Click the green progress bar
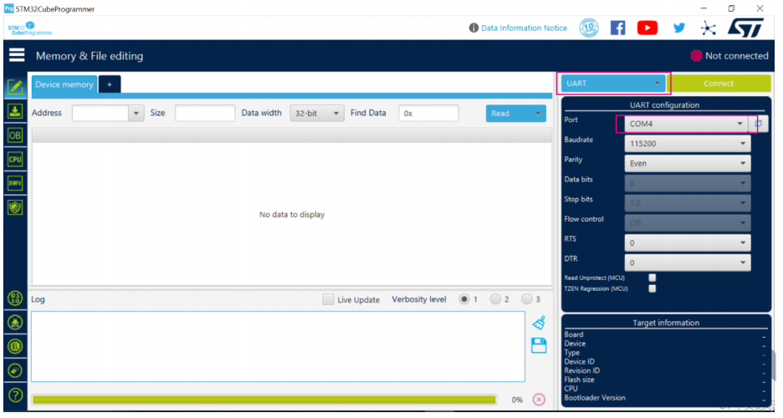Screen dimensions: 783x418 pos(264,400)
